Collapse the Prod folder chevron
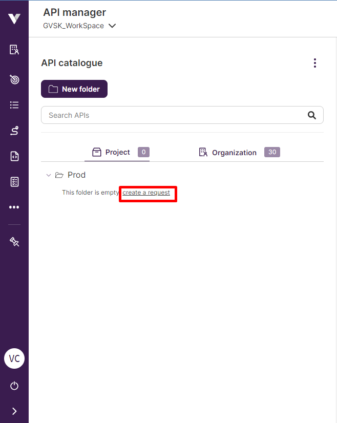 pyautogui.click(x=49, y=175)
